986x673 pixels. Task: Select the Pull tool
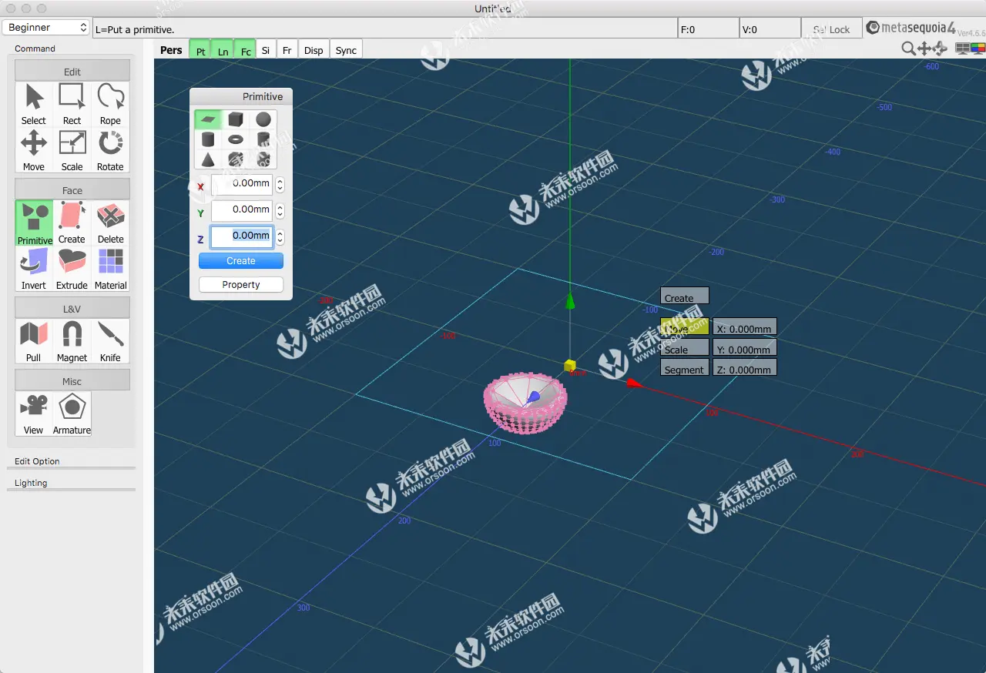[33, 341]
